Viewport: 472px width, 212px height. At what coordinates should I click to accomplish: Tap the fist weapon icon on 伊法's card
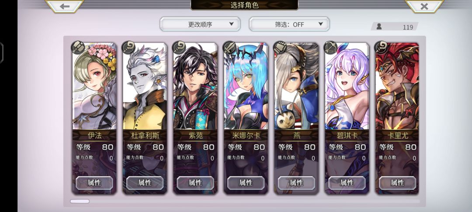pyautogui.click(x=78, y=48)
